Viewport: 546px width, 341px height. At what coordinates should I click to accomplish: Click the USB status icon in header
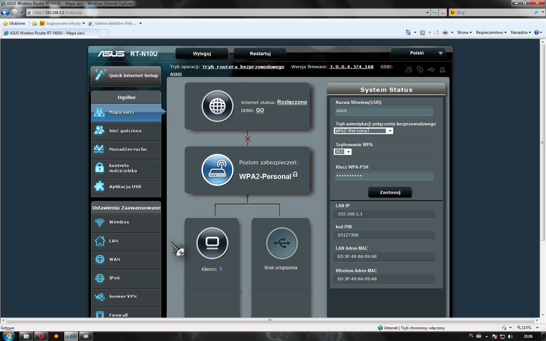click(x=431, y=69)
